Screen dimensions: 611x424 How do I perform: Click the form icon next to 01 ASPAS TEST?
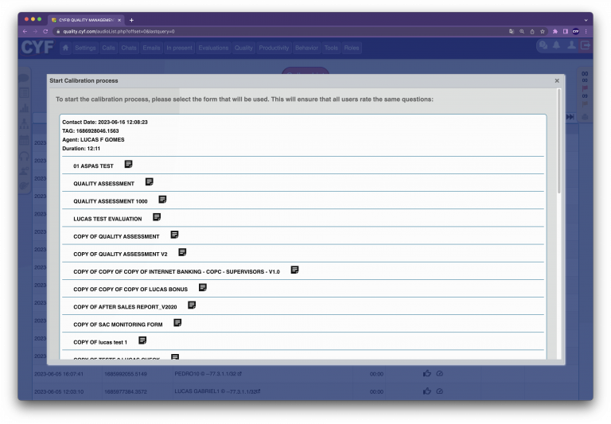click(x=128, y=165)
